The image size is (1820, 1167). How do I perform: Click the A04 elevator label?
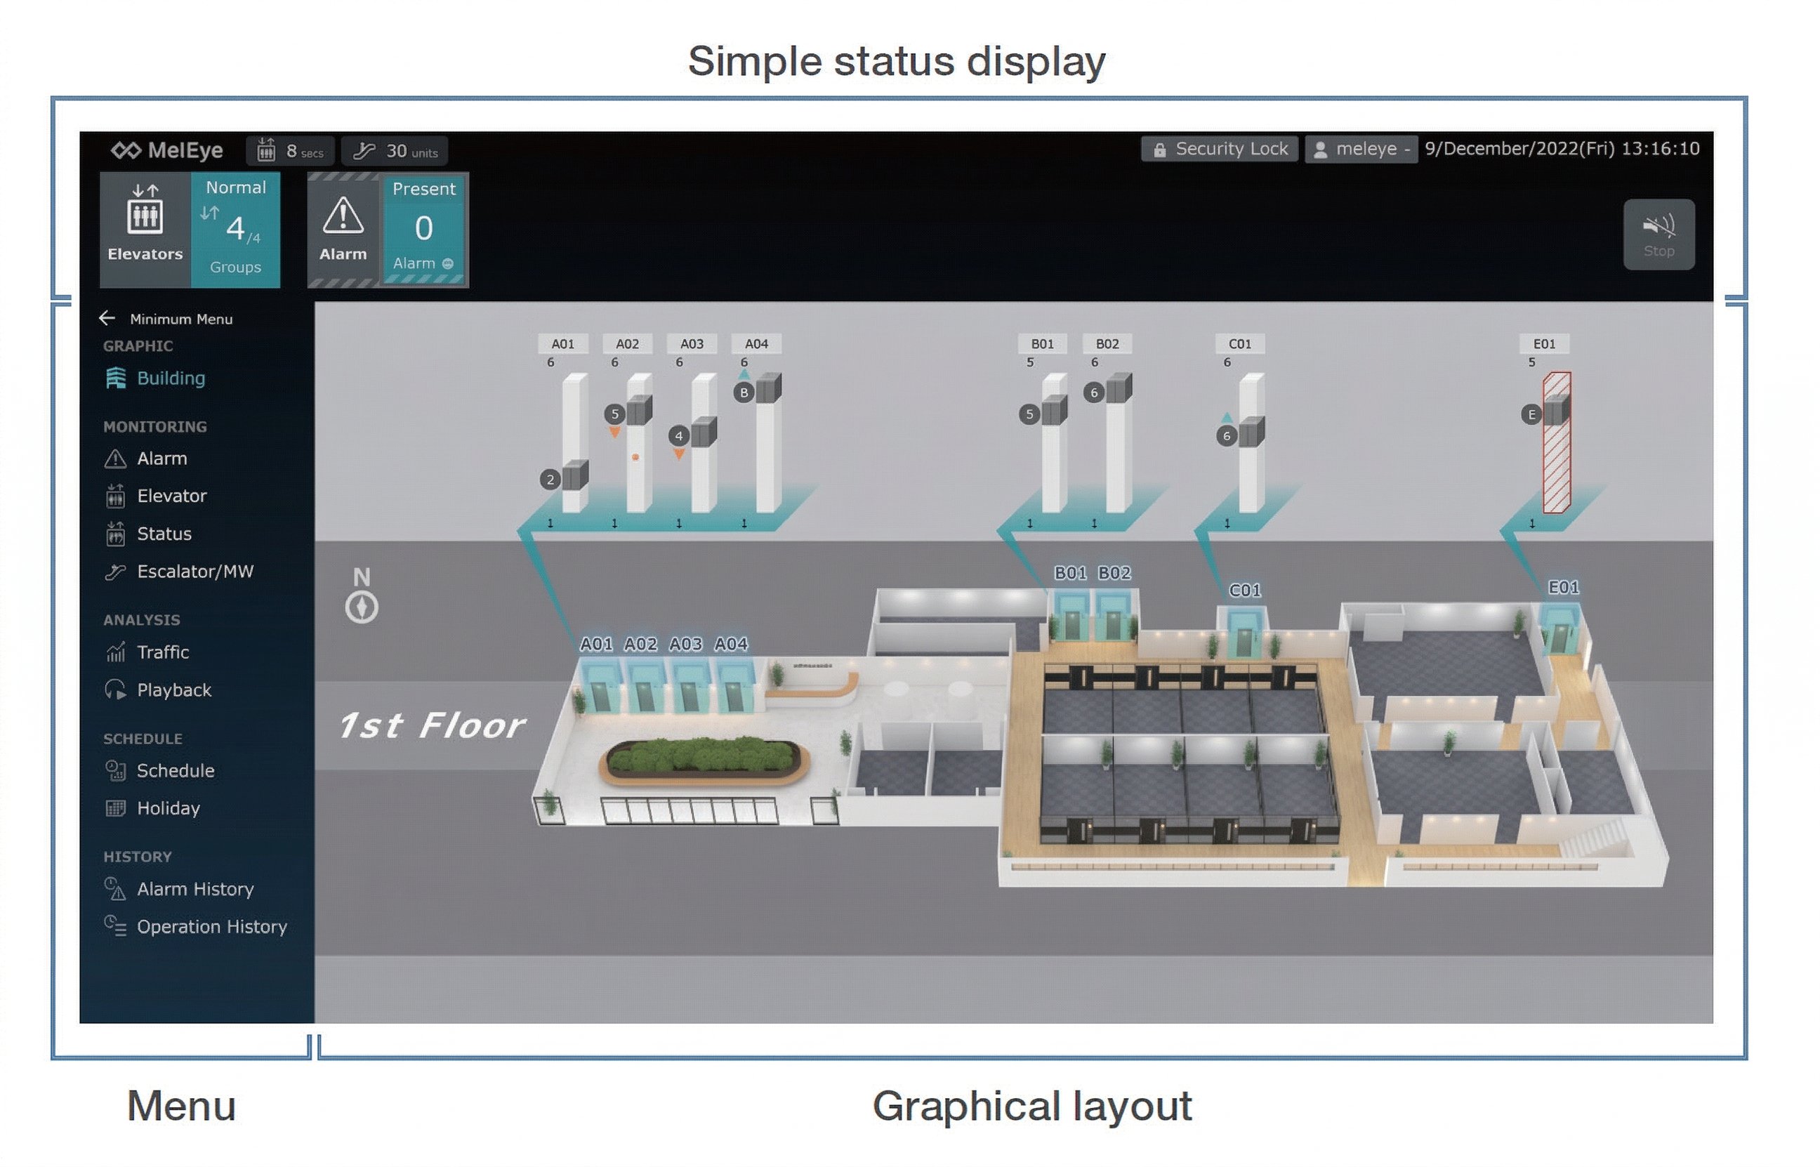(756, 343)
